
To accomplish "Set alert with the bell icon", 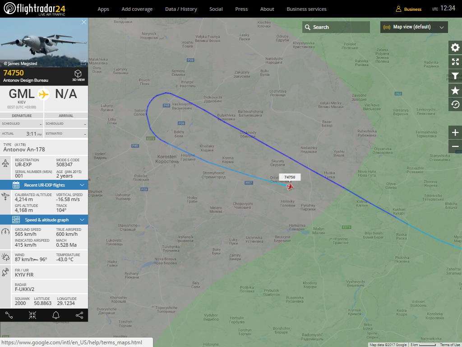I will tap(55, 315).
